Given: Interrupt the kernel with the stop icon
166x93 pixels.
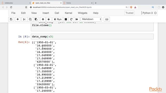Looking at the screenshot, I should click(x=66, y=19).
